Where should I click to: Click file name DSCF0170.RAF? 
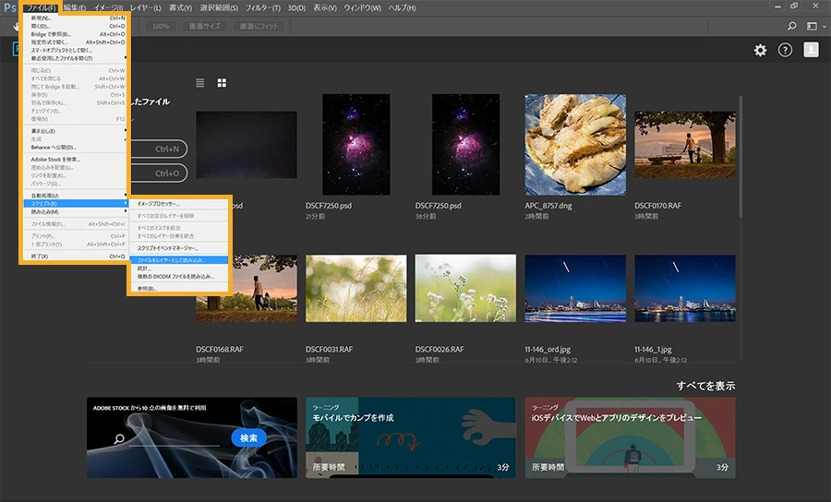(657, 206)
